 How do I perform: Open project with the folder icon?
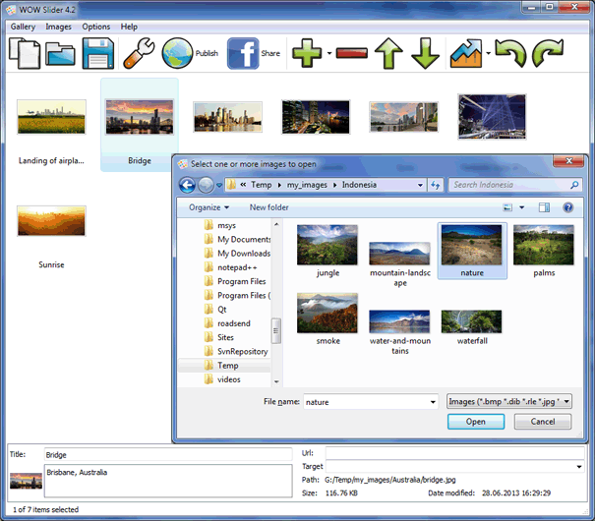click(60, 54)
